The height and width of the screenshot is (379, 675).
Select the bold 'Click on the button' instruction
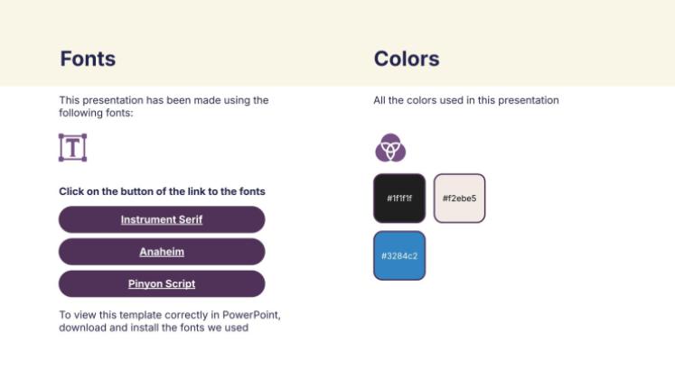[162, 191]
